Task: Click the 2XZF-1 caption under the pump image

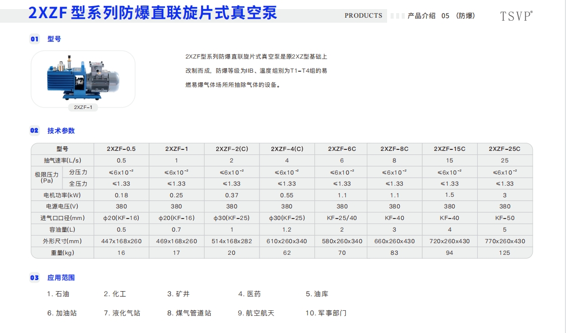Action: point(82,107)
